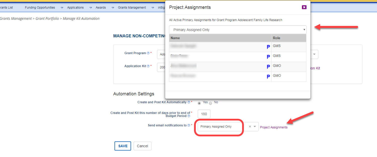Clear the Primary Assigned Only selection with x
377x157 pixels.
[250, 127]
